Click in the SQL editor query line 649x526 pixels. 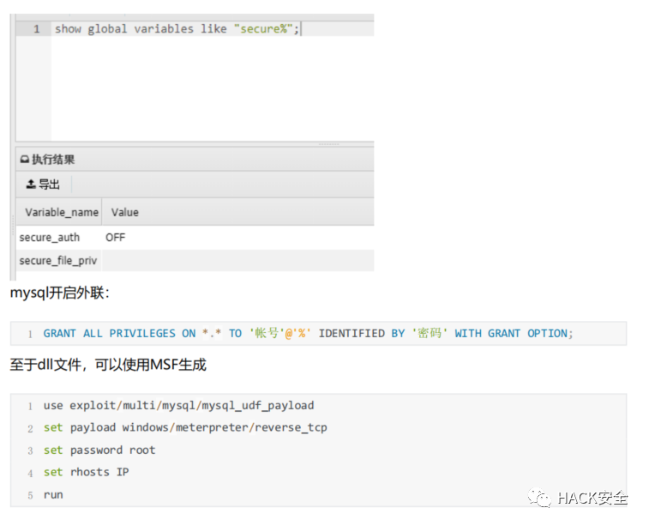(x=213, y=28)
